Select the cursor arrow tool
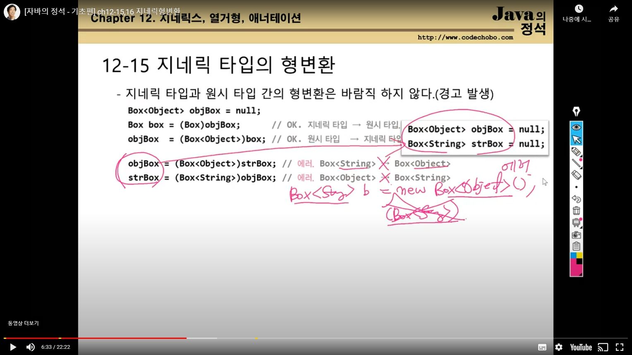Image resolution: width=632 pixels, height=355 pixels. click(x=576, y=139)
